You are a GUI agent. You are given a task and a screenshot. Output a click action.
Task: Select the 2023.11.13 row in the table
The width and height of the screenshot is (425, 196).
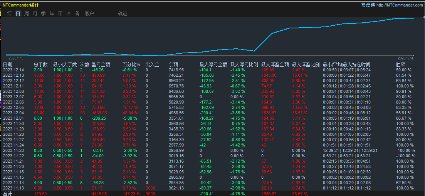point(13,188)
